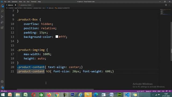Click 'center' value on line 20
The image size is (172, 97).
(74, 67)
